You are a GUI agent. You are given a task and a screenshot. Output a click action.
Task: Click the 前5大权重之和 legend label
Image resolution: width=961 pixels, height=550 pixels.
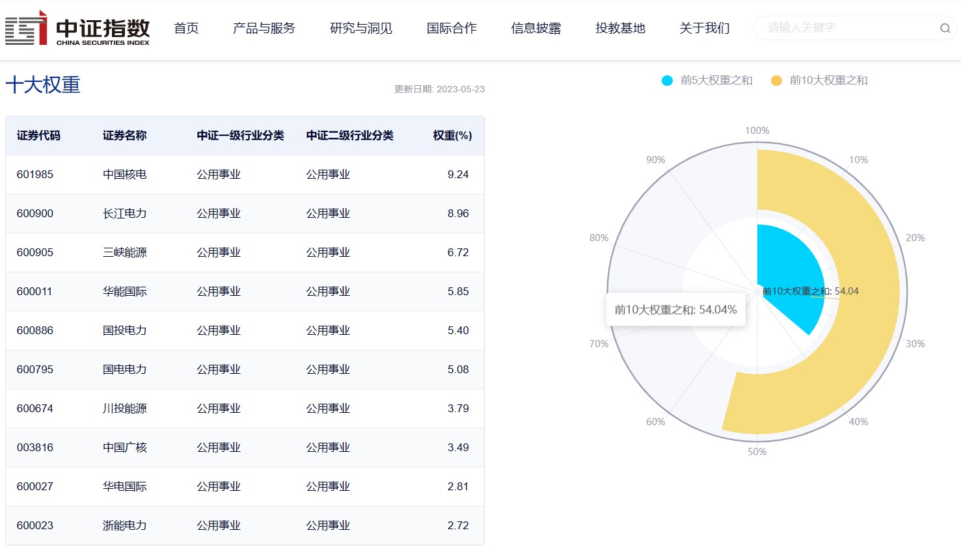tap(716, 81)
